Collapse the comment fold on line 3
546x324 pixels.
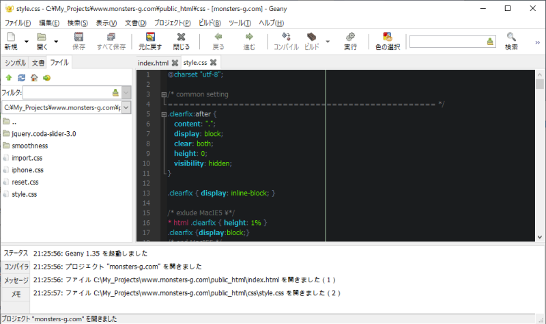click(x=164, y=94)
